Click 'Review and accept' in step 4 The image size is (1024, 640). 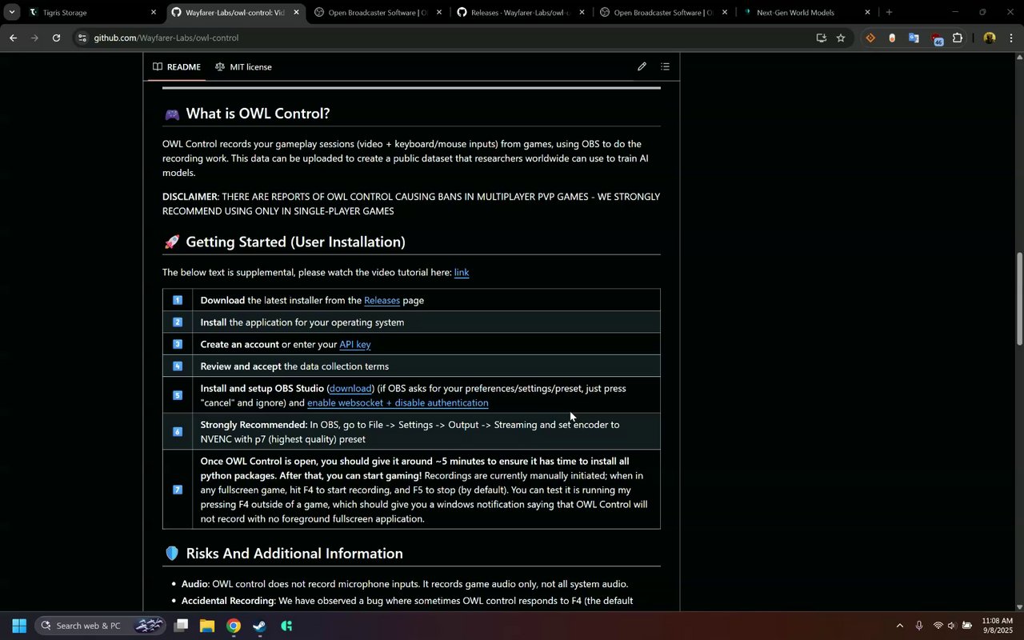click(x=241, y=366)
